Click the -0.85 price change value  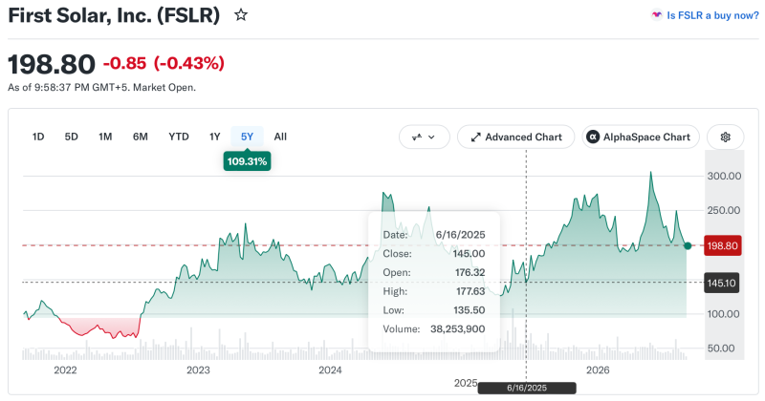coord(124,63)
